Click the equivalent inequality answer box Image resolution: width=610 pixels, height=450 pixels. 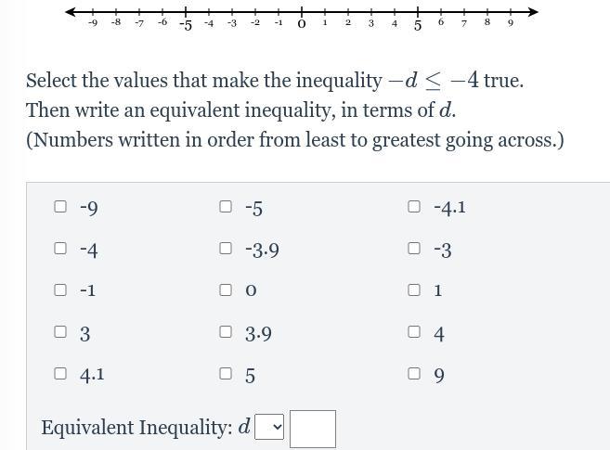pos(313,429)
